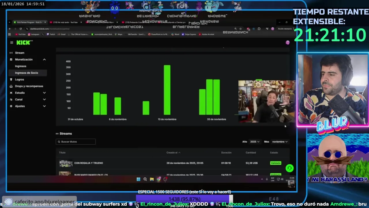Click the 01:36:10 duration cell
The width and height of the screenshot is (369, 208).
(x=226, y=163)
